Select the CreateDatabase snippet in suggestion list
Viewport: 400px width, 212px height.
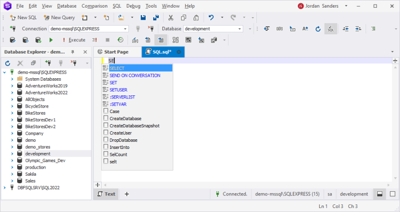[x=125, y=119]
